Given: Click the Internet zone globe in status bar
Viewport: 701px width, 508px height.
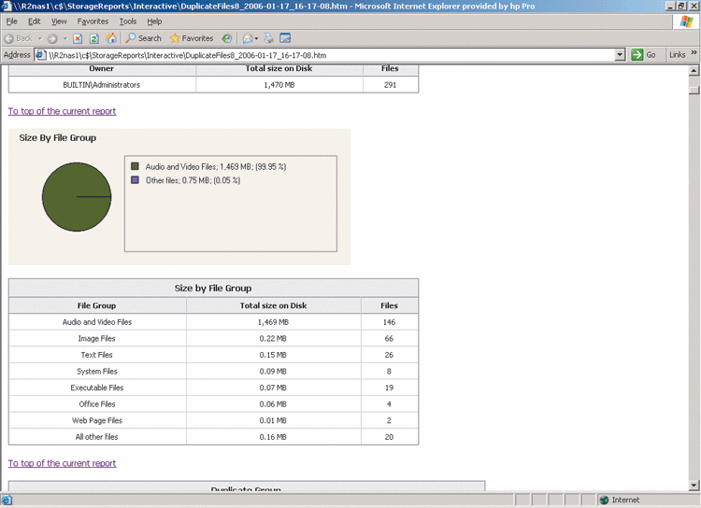Looking at the screenshot, I should pos(605,500).
